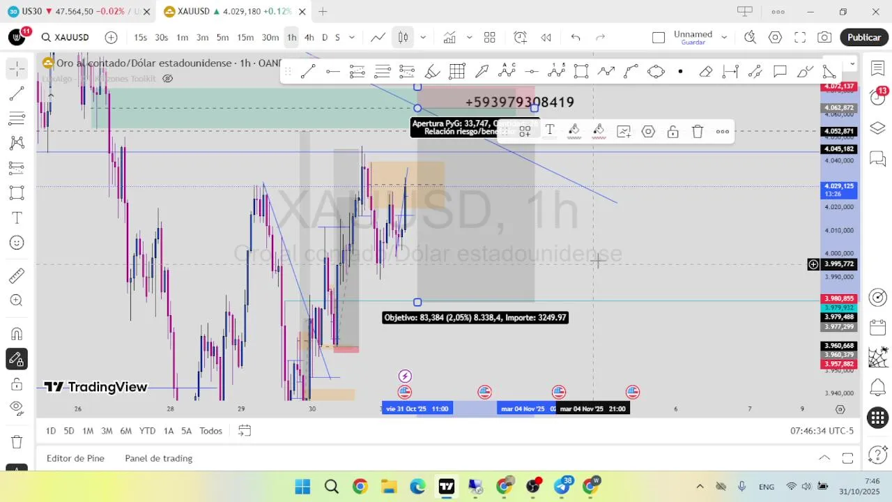Open the watchlist panel icon
The width and height of the screenshot is (892, 502).
tap(877, 68)
